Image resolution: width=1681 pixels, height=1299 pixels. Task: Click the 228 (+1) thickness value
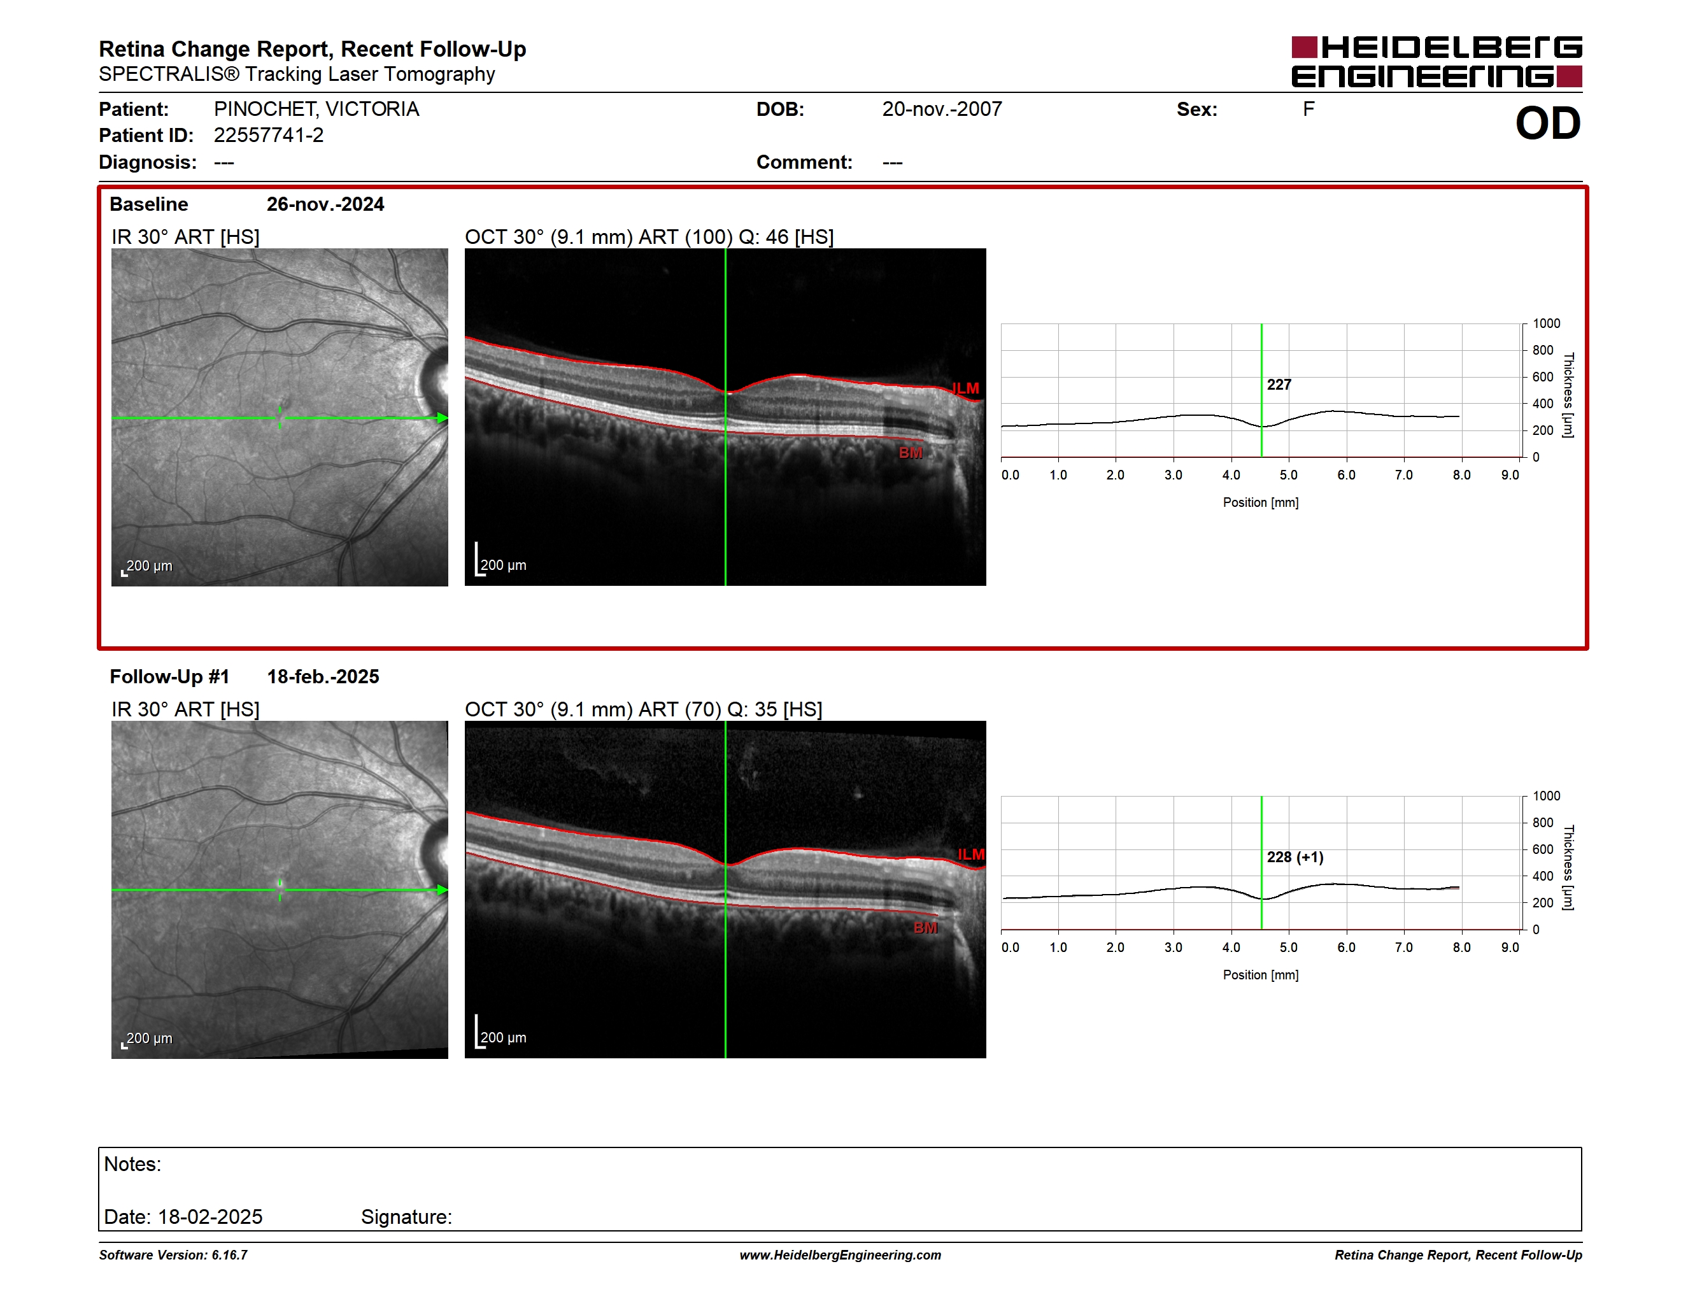pos(1295,857)
